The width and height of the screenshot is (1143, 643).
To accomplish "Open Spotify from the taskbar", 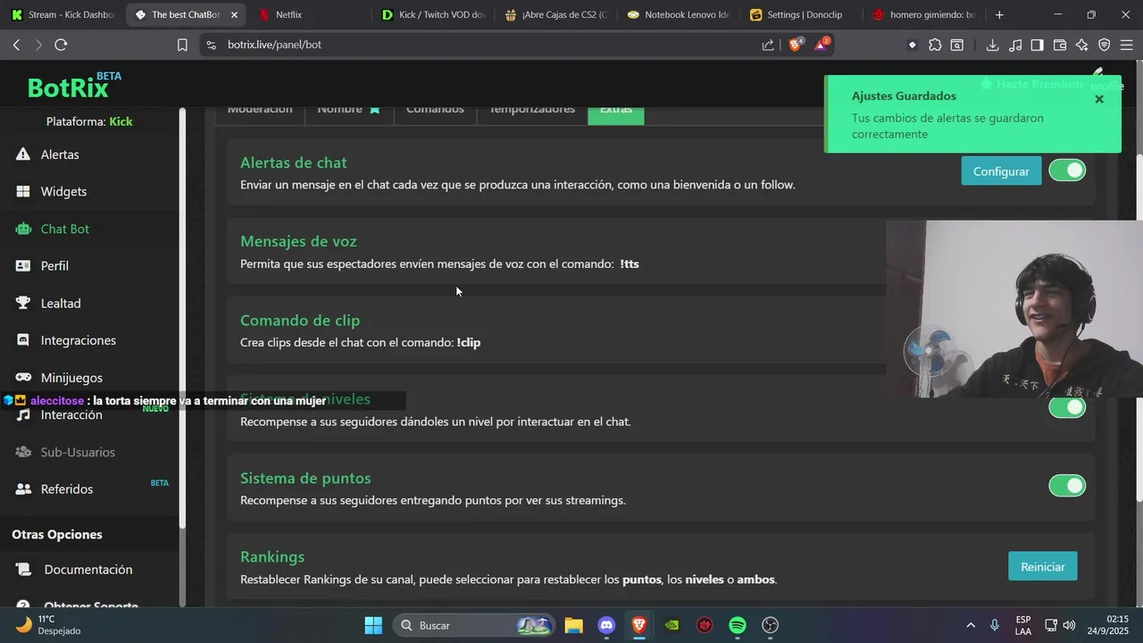I will [x=738, y=625].
